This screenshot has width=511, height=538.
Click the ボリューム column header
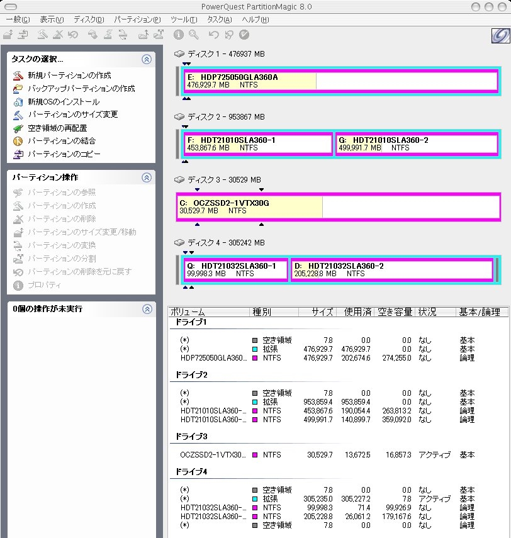click(x=209, y=312)
